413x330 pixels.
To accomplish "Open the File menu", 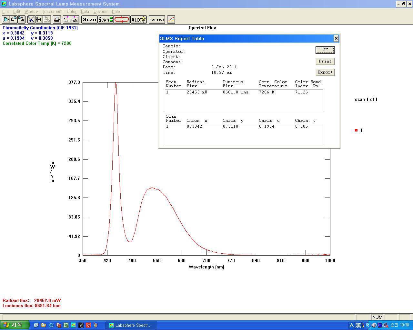I will click(5, 11).
